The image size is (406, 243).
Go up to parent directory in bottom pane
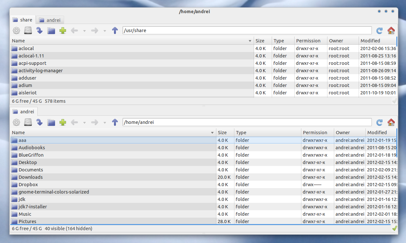coord(115,122)
